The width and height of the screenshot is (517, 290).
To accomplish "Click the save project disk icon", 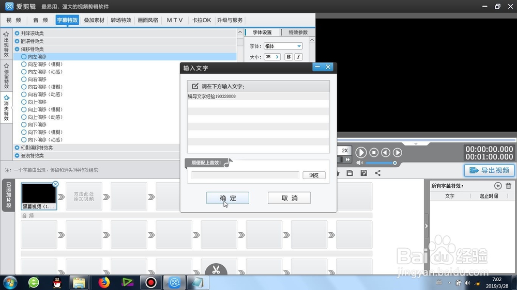I will click(x=349, y=173).
